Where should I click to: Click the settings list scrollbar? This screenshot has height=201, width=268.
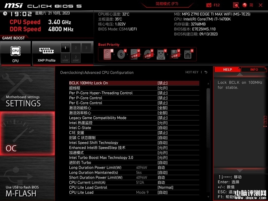click(x=208, y=118)
